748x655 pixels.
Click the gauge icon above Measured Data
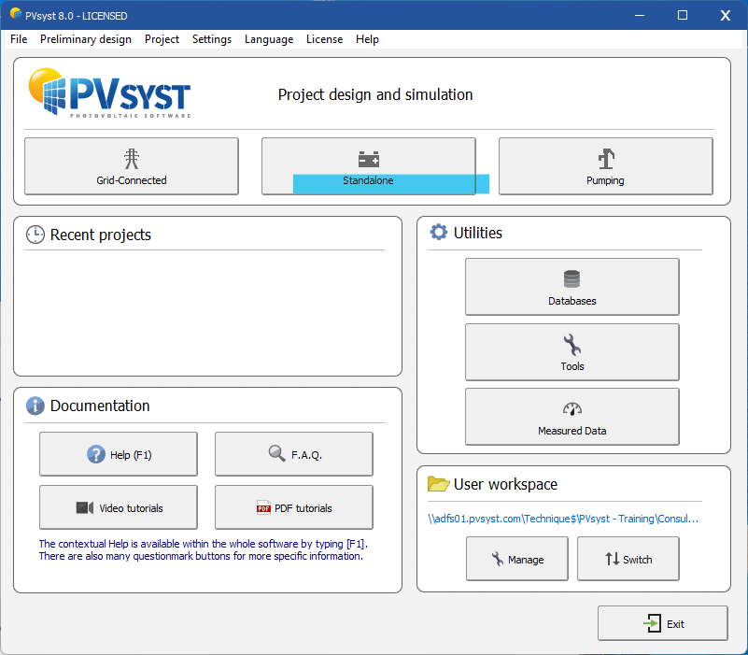[x=572, y=409]
